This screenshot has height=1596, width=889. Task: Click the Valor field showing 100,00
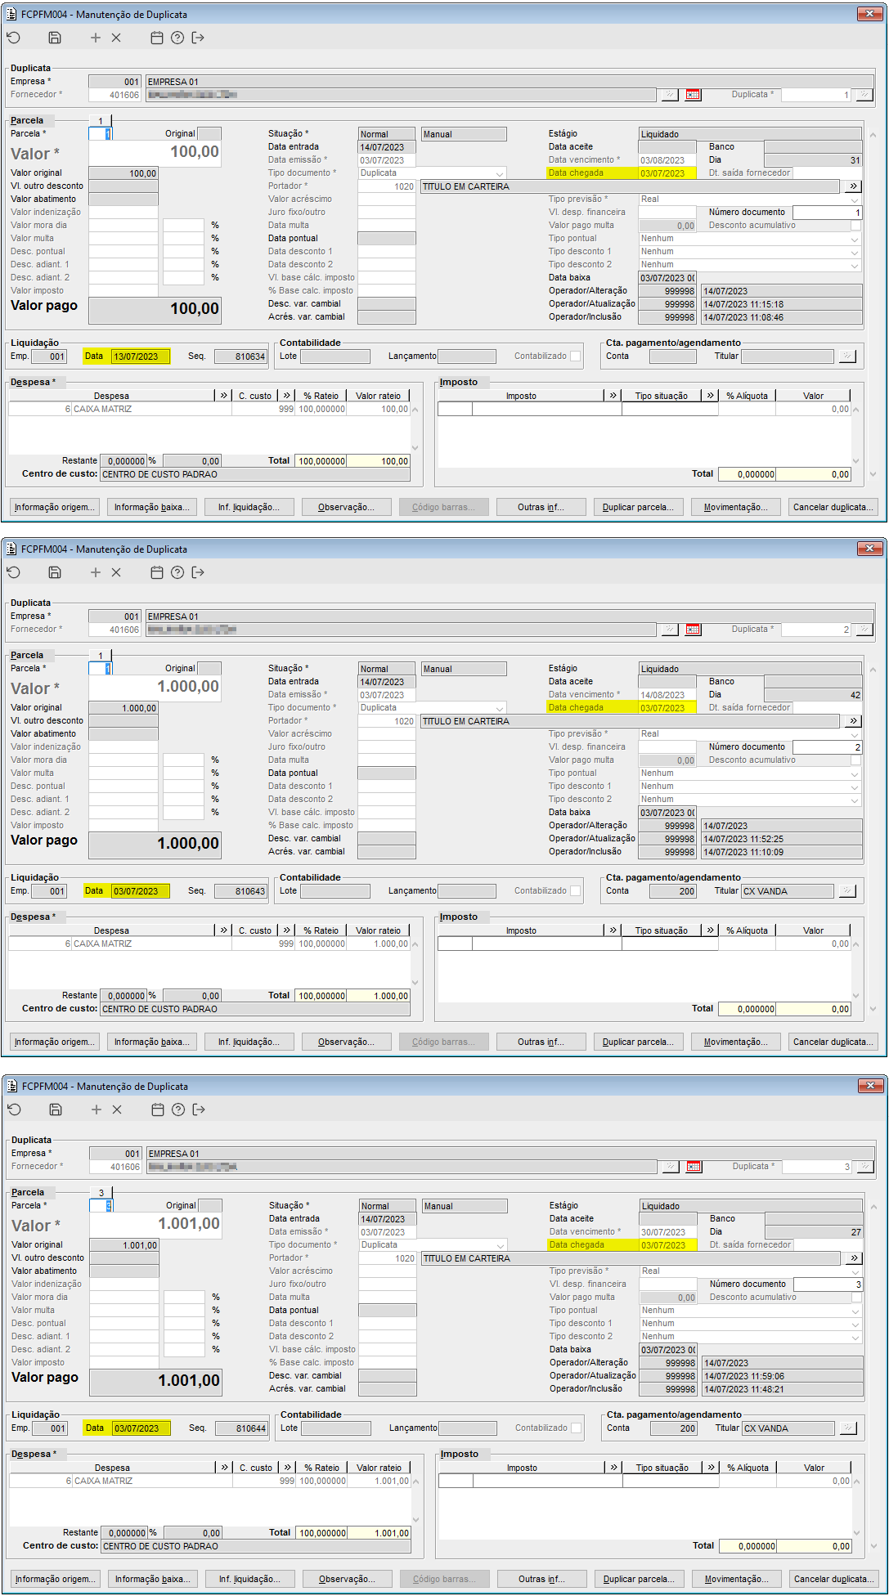click(x=155, y=152)
